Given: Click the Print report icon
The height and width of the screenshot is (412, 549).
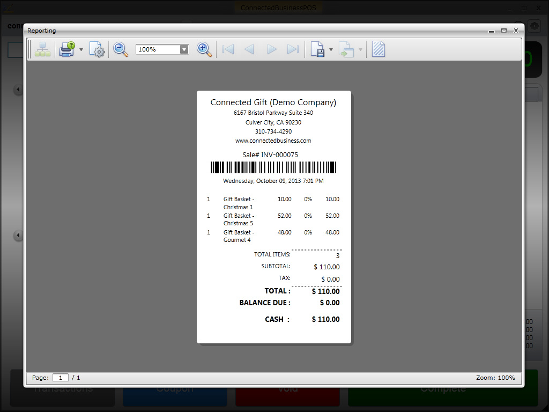Looking at the screenshot, I should click(x=67, y=50).
